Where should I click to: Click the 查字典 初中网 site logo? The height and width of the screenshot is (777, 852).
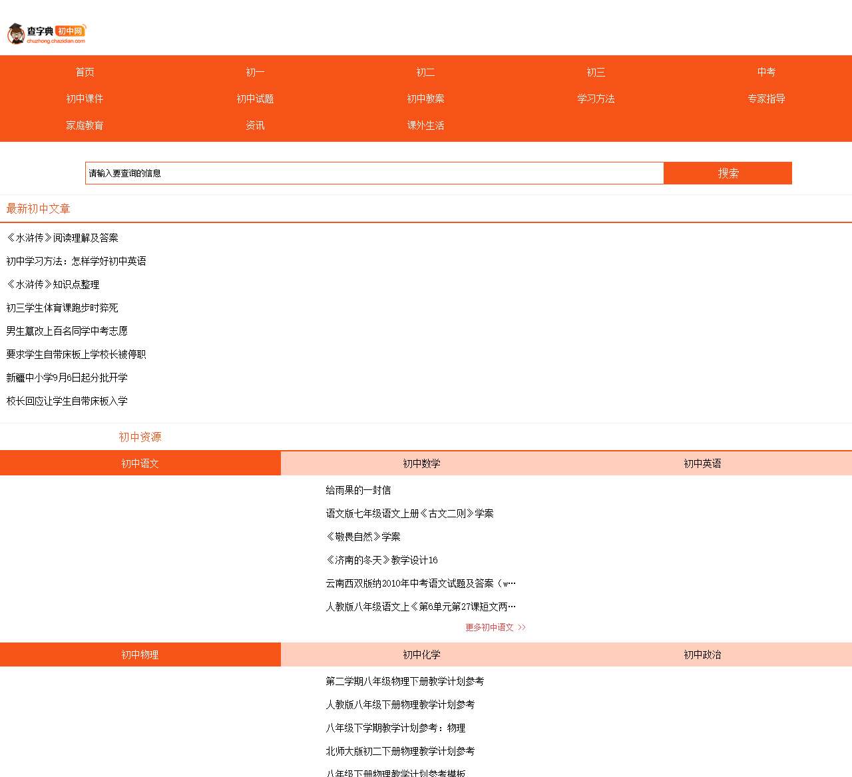(47, 33)
